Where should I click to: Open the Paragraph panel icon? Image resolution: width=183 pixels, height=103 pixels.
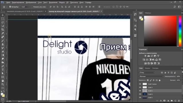pyautogui.click(x=135, y=29)
